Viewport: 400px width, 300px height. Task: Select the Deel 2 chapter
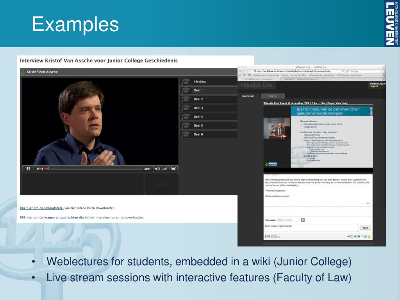pos(209,99)
